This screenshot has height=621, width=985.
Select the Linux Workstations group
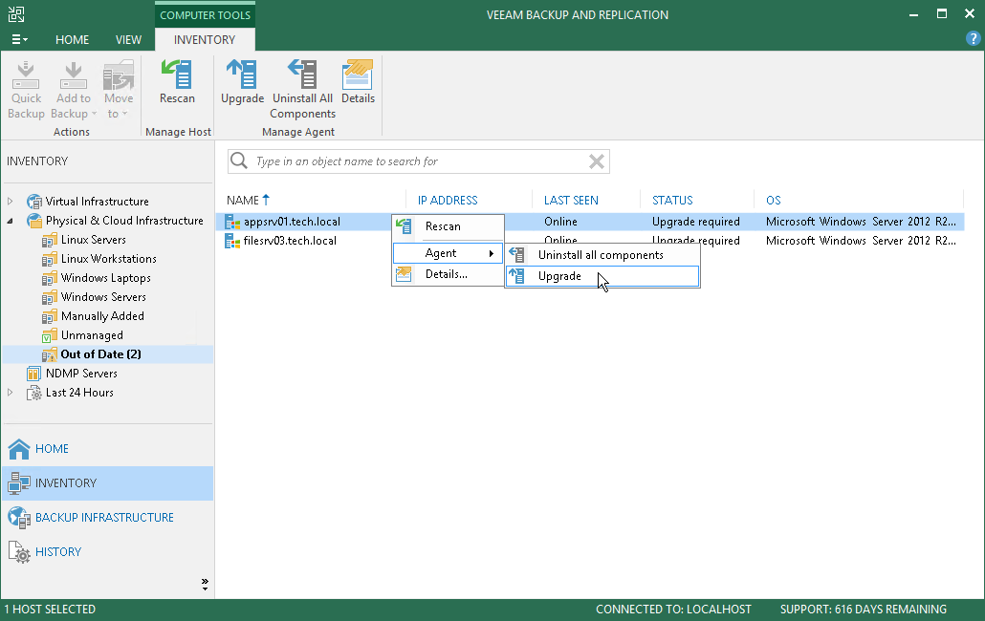108,259
